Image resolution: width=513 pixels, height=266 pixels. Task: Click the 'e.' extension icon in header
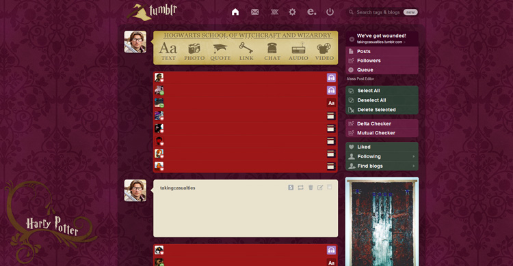311,12
